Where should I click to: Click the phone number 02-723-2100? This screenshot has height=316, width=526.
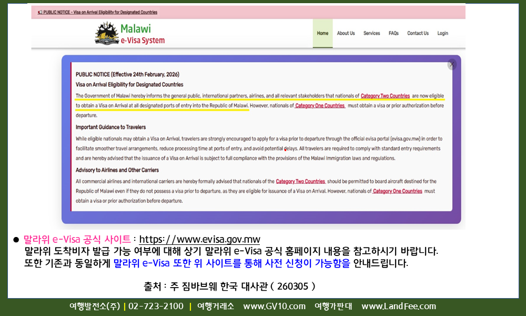coord(156,307)
